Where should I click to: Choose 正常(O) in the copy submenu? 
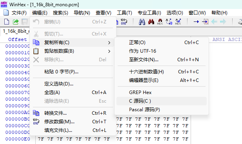(162, 43)
